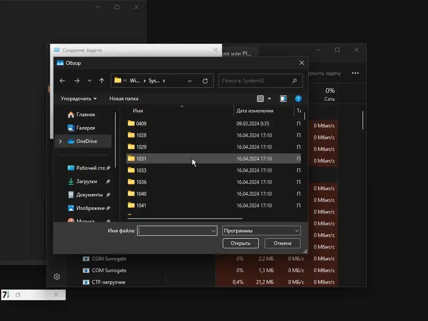Open Task Manager settings gear

click(x=57, y=277)
